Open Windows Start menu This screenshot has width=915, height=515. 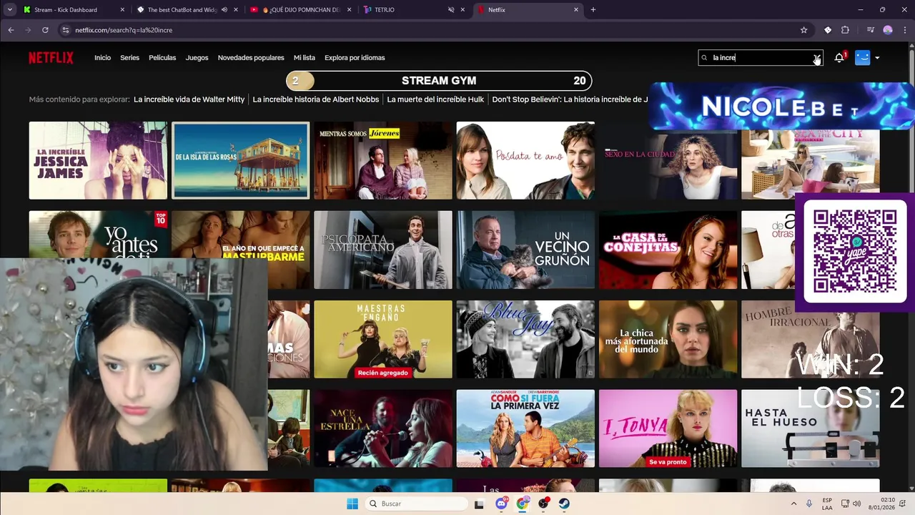point(352,504)
